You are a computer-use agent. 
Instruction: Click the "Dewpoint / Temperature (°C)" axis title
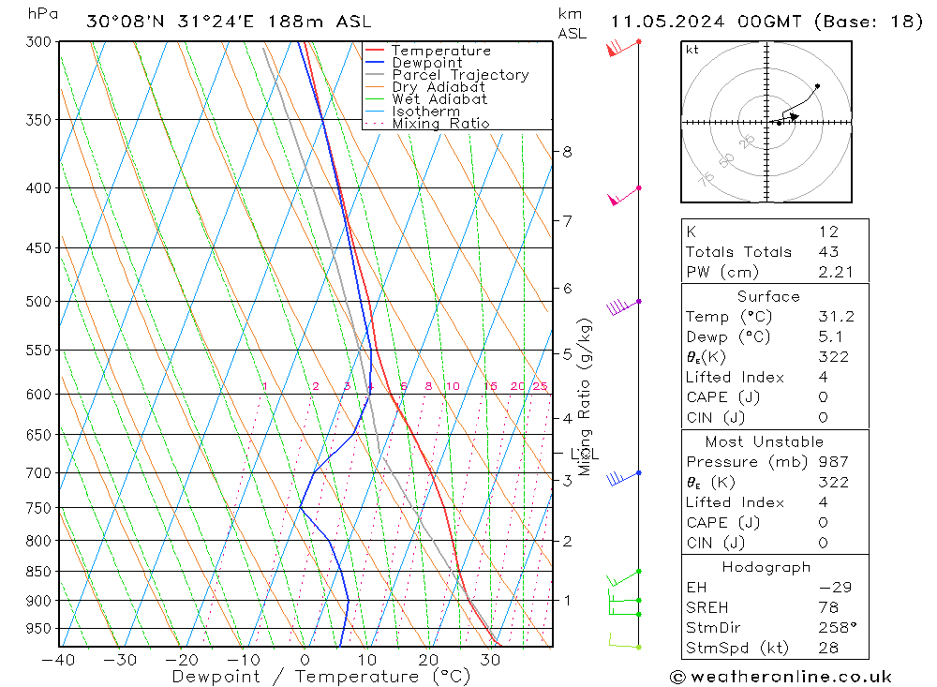point(320,677)
